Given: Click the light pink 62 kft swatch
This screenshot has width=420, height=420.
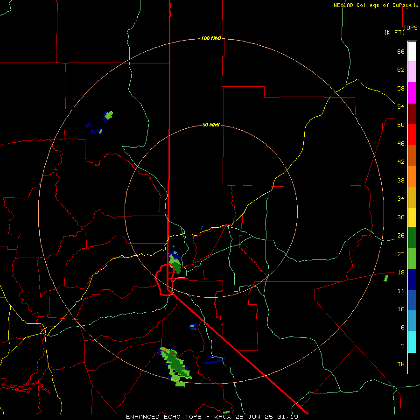Looking at the screenshot, I should pyautogui.click(x=412, y=71).
